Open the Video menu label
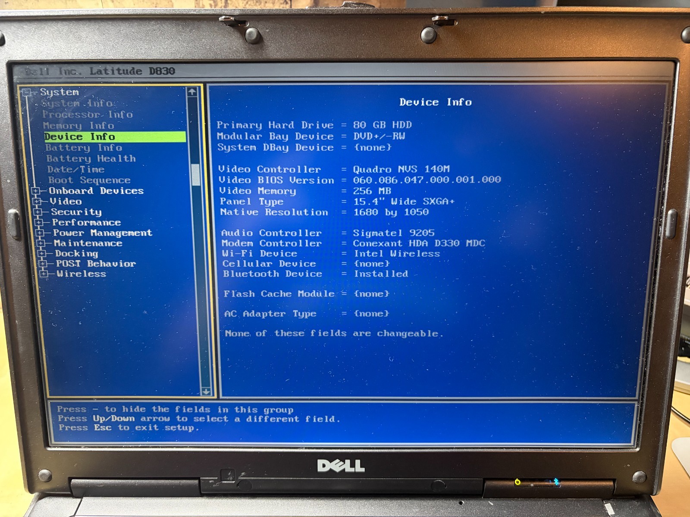The width and height of the screenshot is (690, 517). pyautogui.click(x=66, y=201)
